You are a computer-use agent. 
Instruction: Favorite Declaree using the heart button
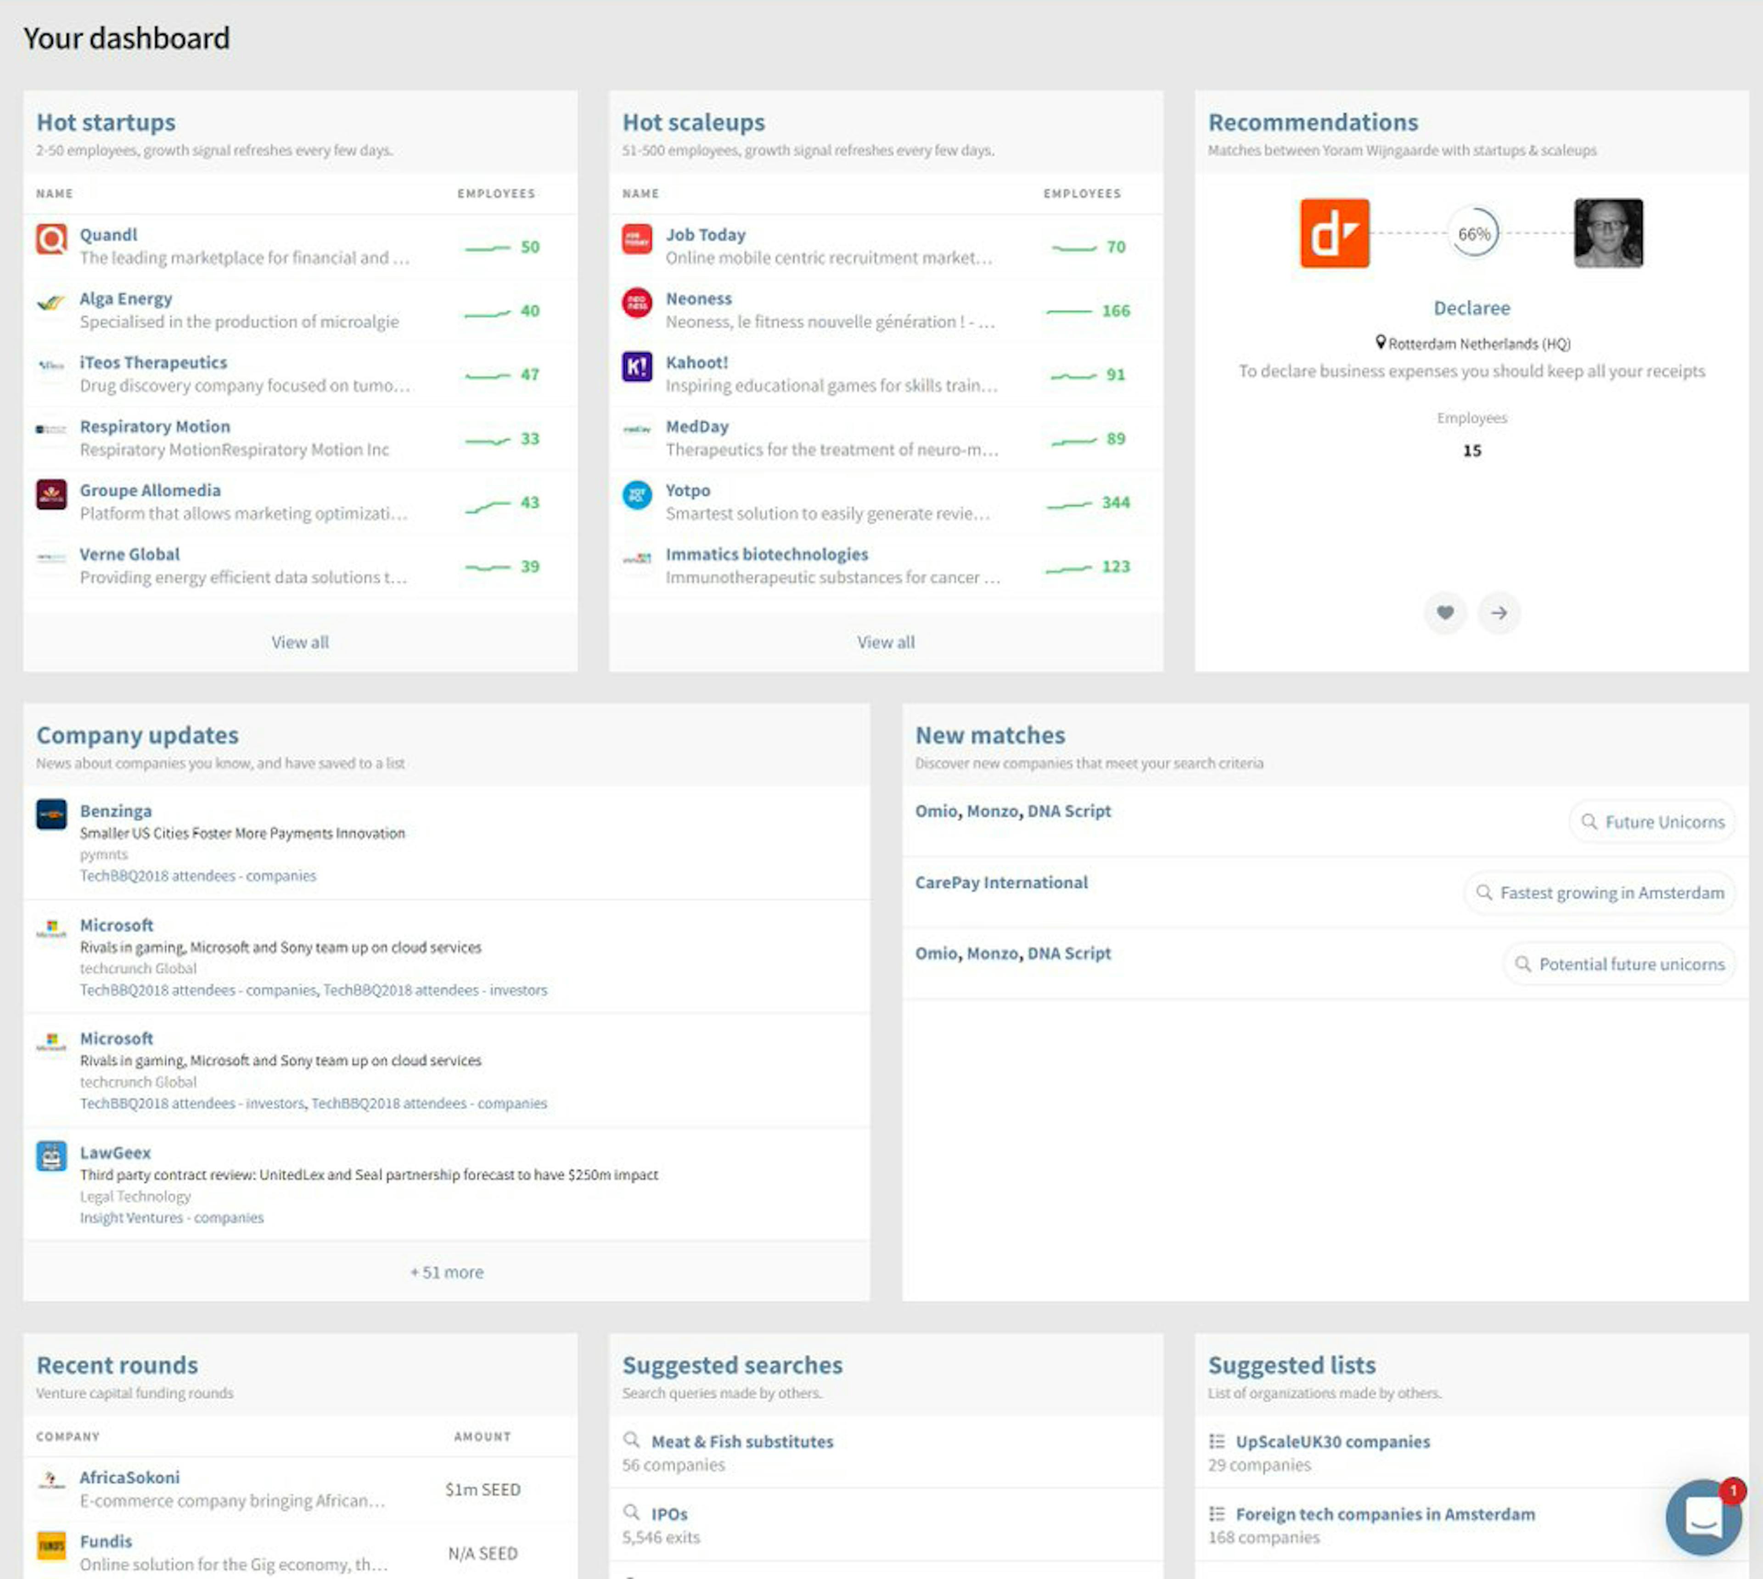tap(1444, 613)
